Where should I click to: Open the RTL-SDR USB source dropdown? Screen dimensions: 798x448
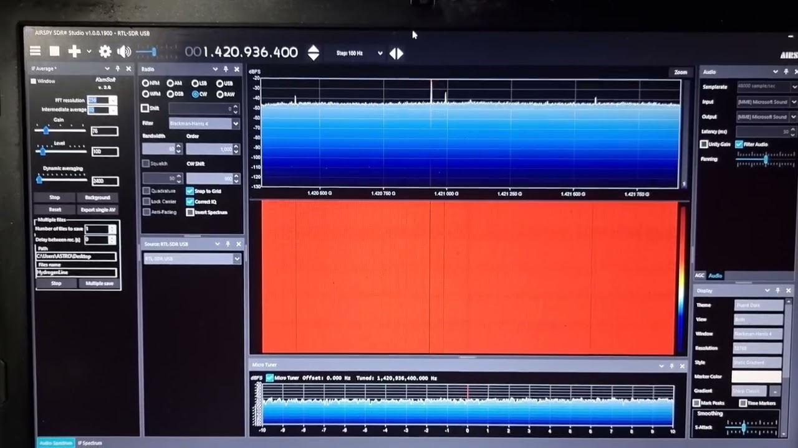point(192,259)
